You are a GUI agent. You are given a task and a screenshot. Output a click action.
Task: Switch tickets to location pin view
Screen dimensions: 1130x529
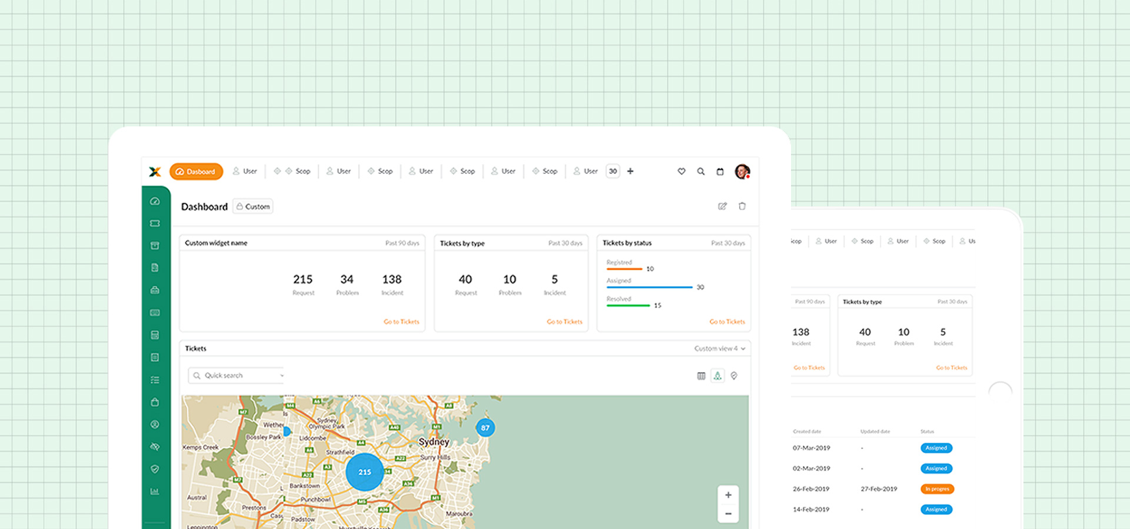pyautogui.click(x=734, y=376)
